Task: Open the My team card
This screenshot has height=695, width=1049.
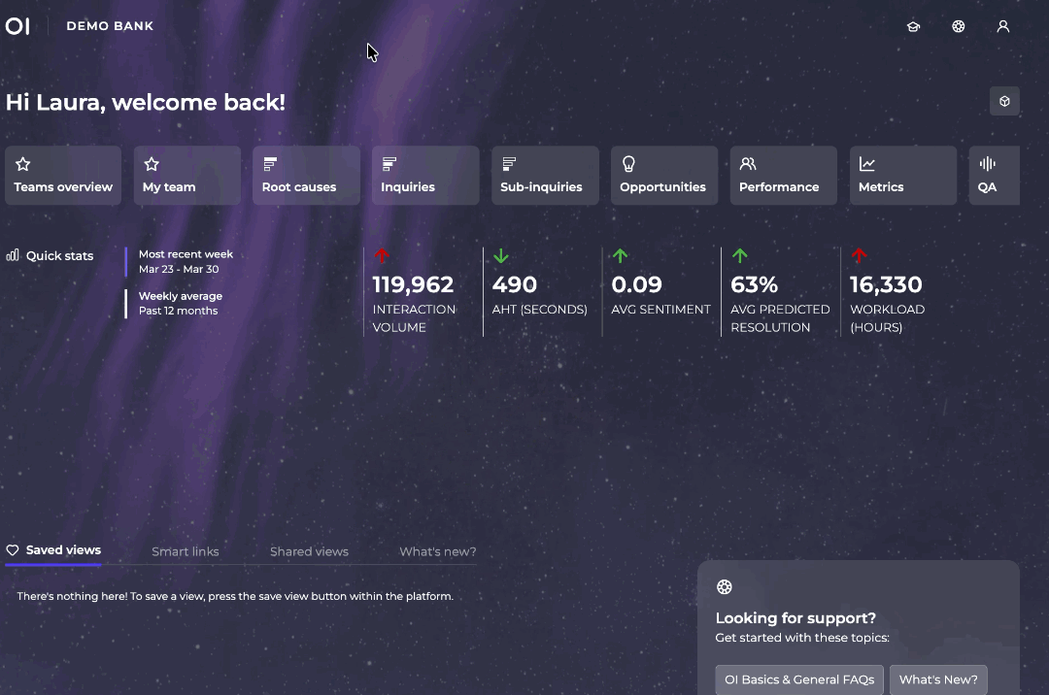Action: point(187,175)
